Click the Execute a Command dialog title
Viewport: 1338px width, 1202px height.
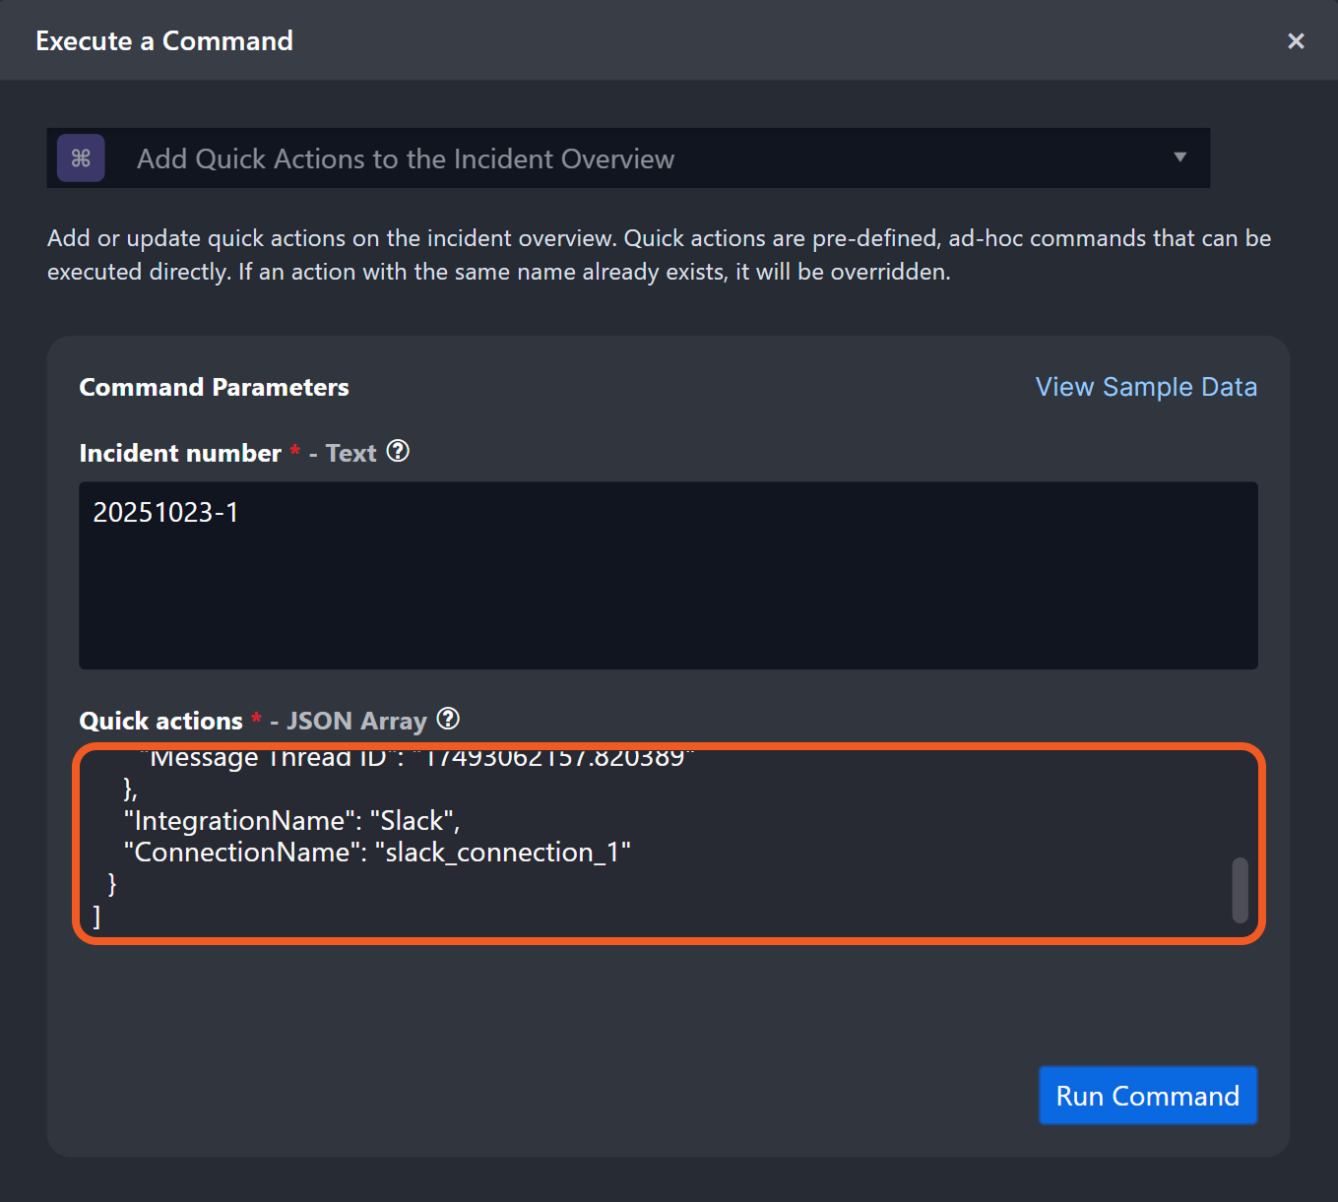pos(164,40)
